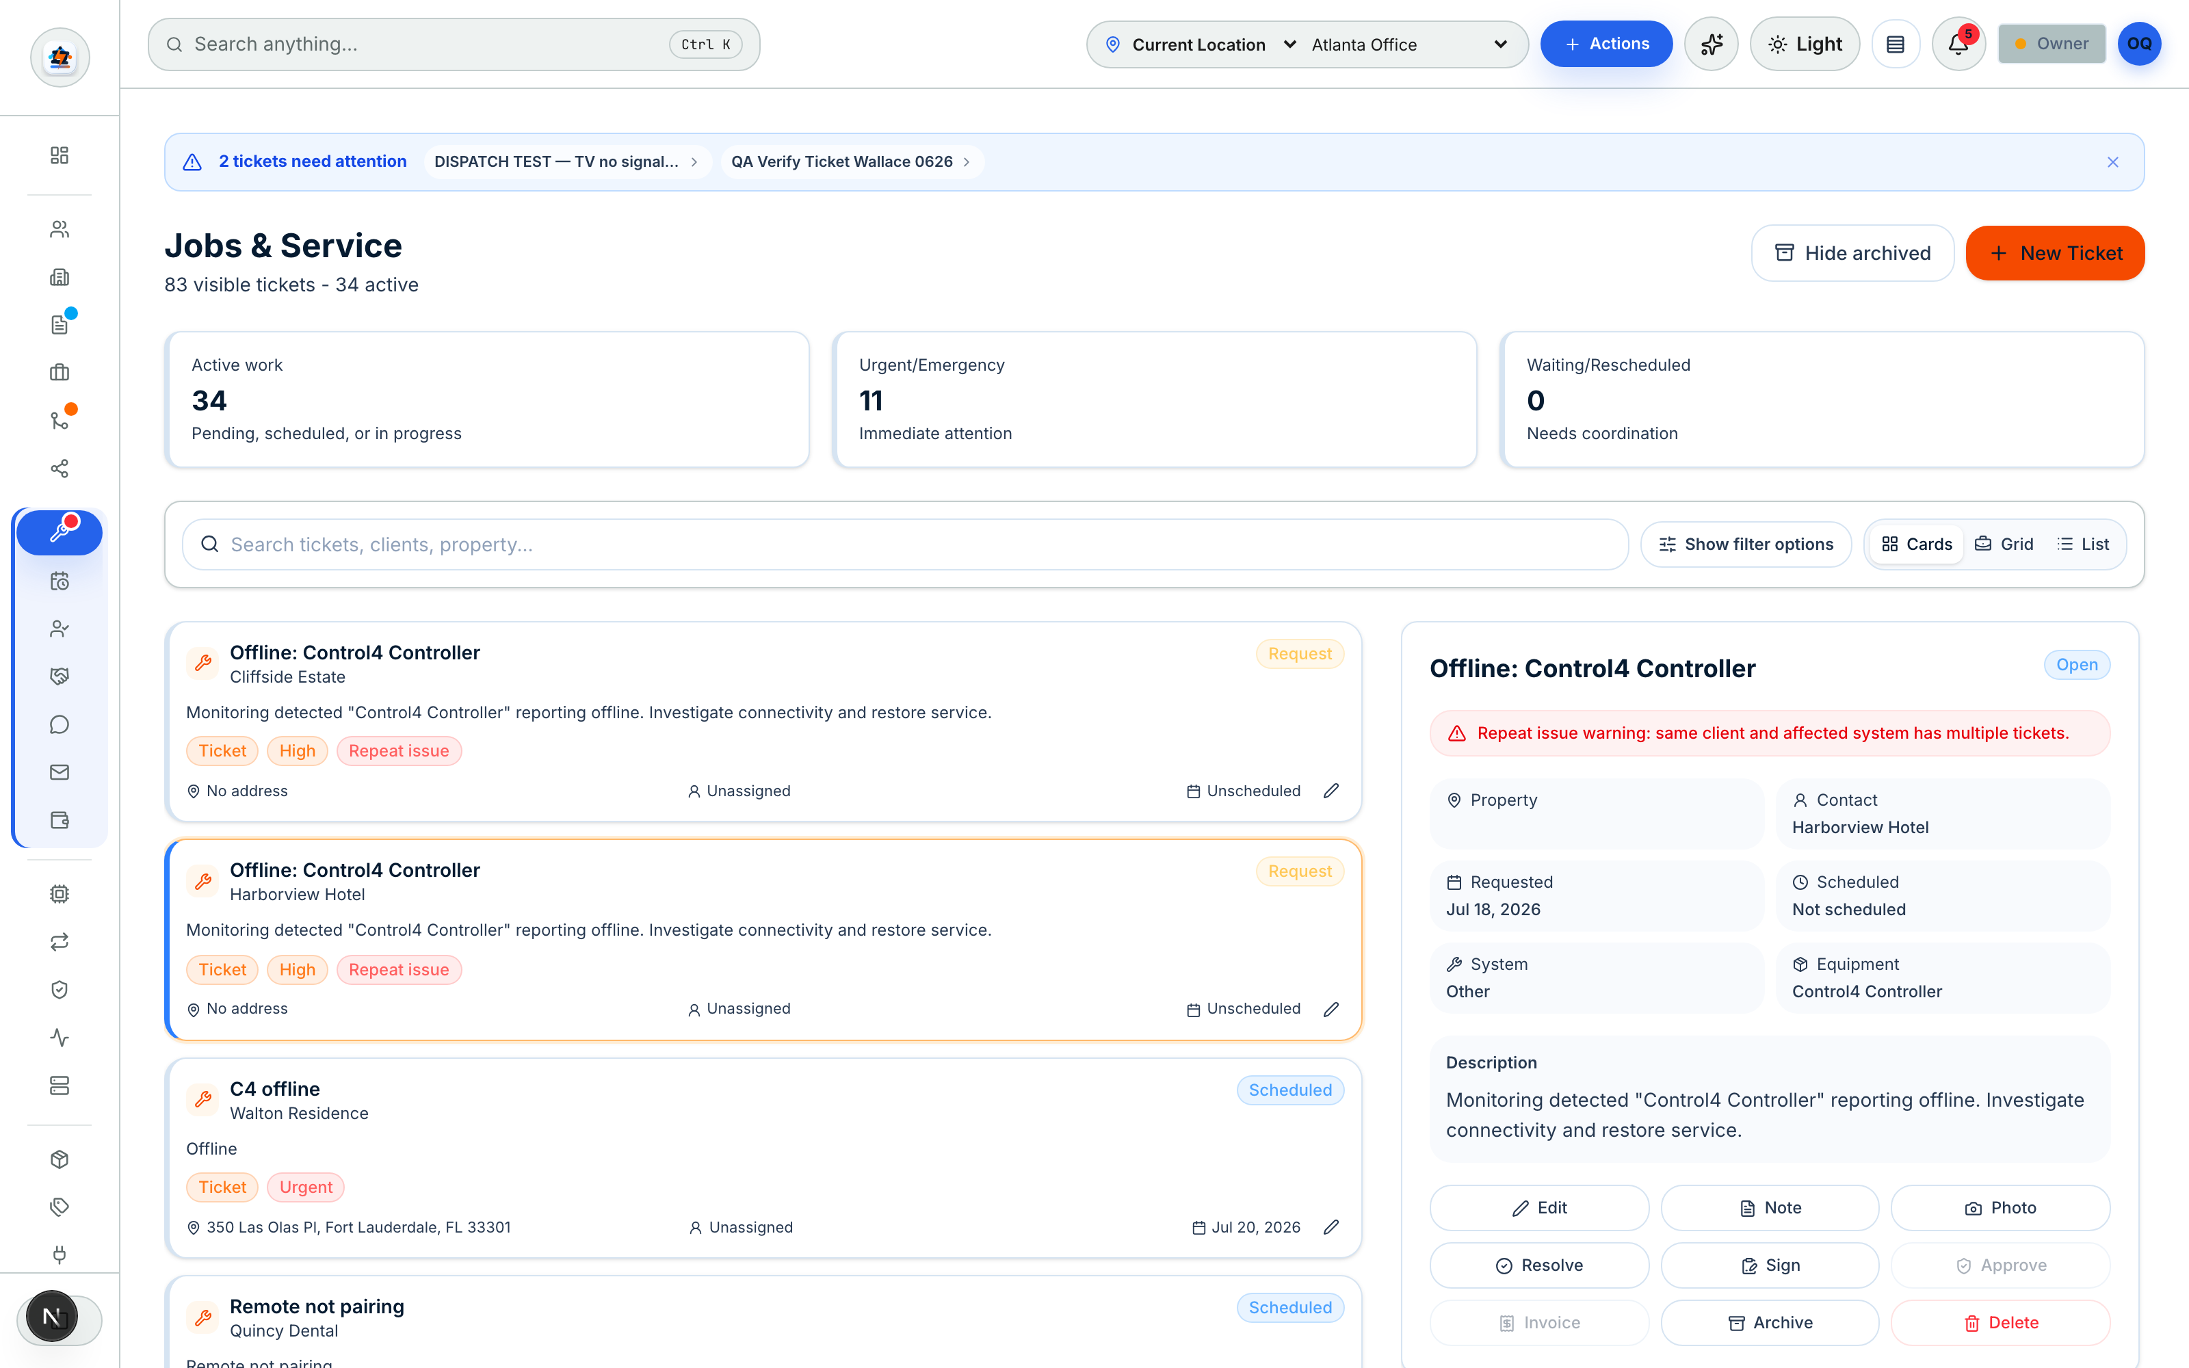Open the people/clients sidebar icon
This screenshot has width=2189, height=1368.
coord(60,230)
